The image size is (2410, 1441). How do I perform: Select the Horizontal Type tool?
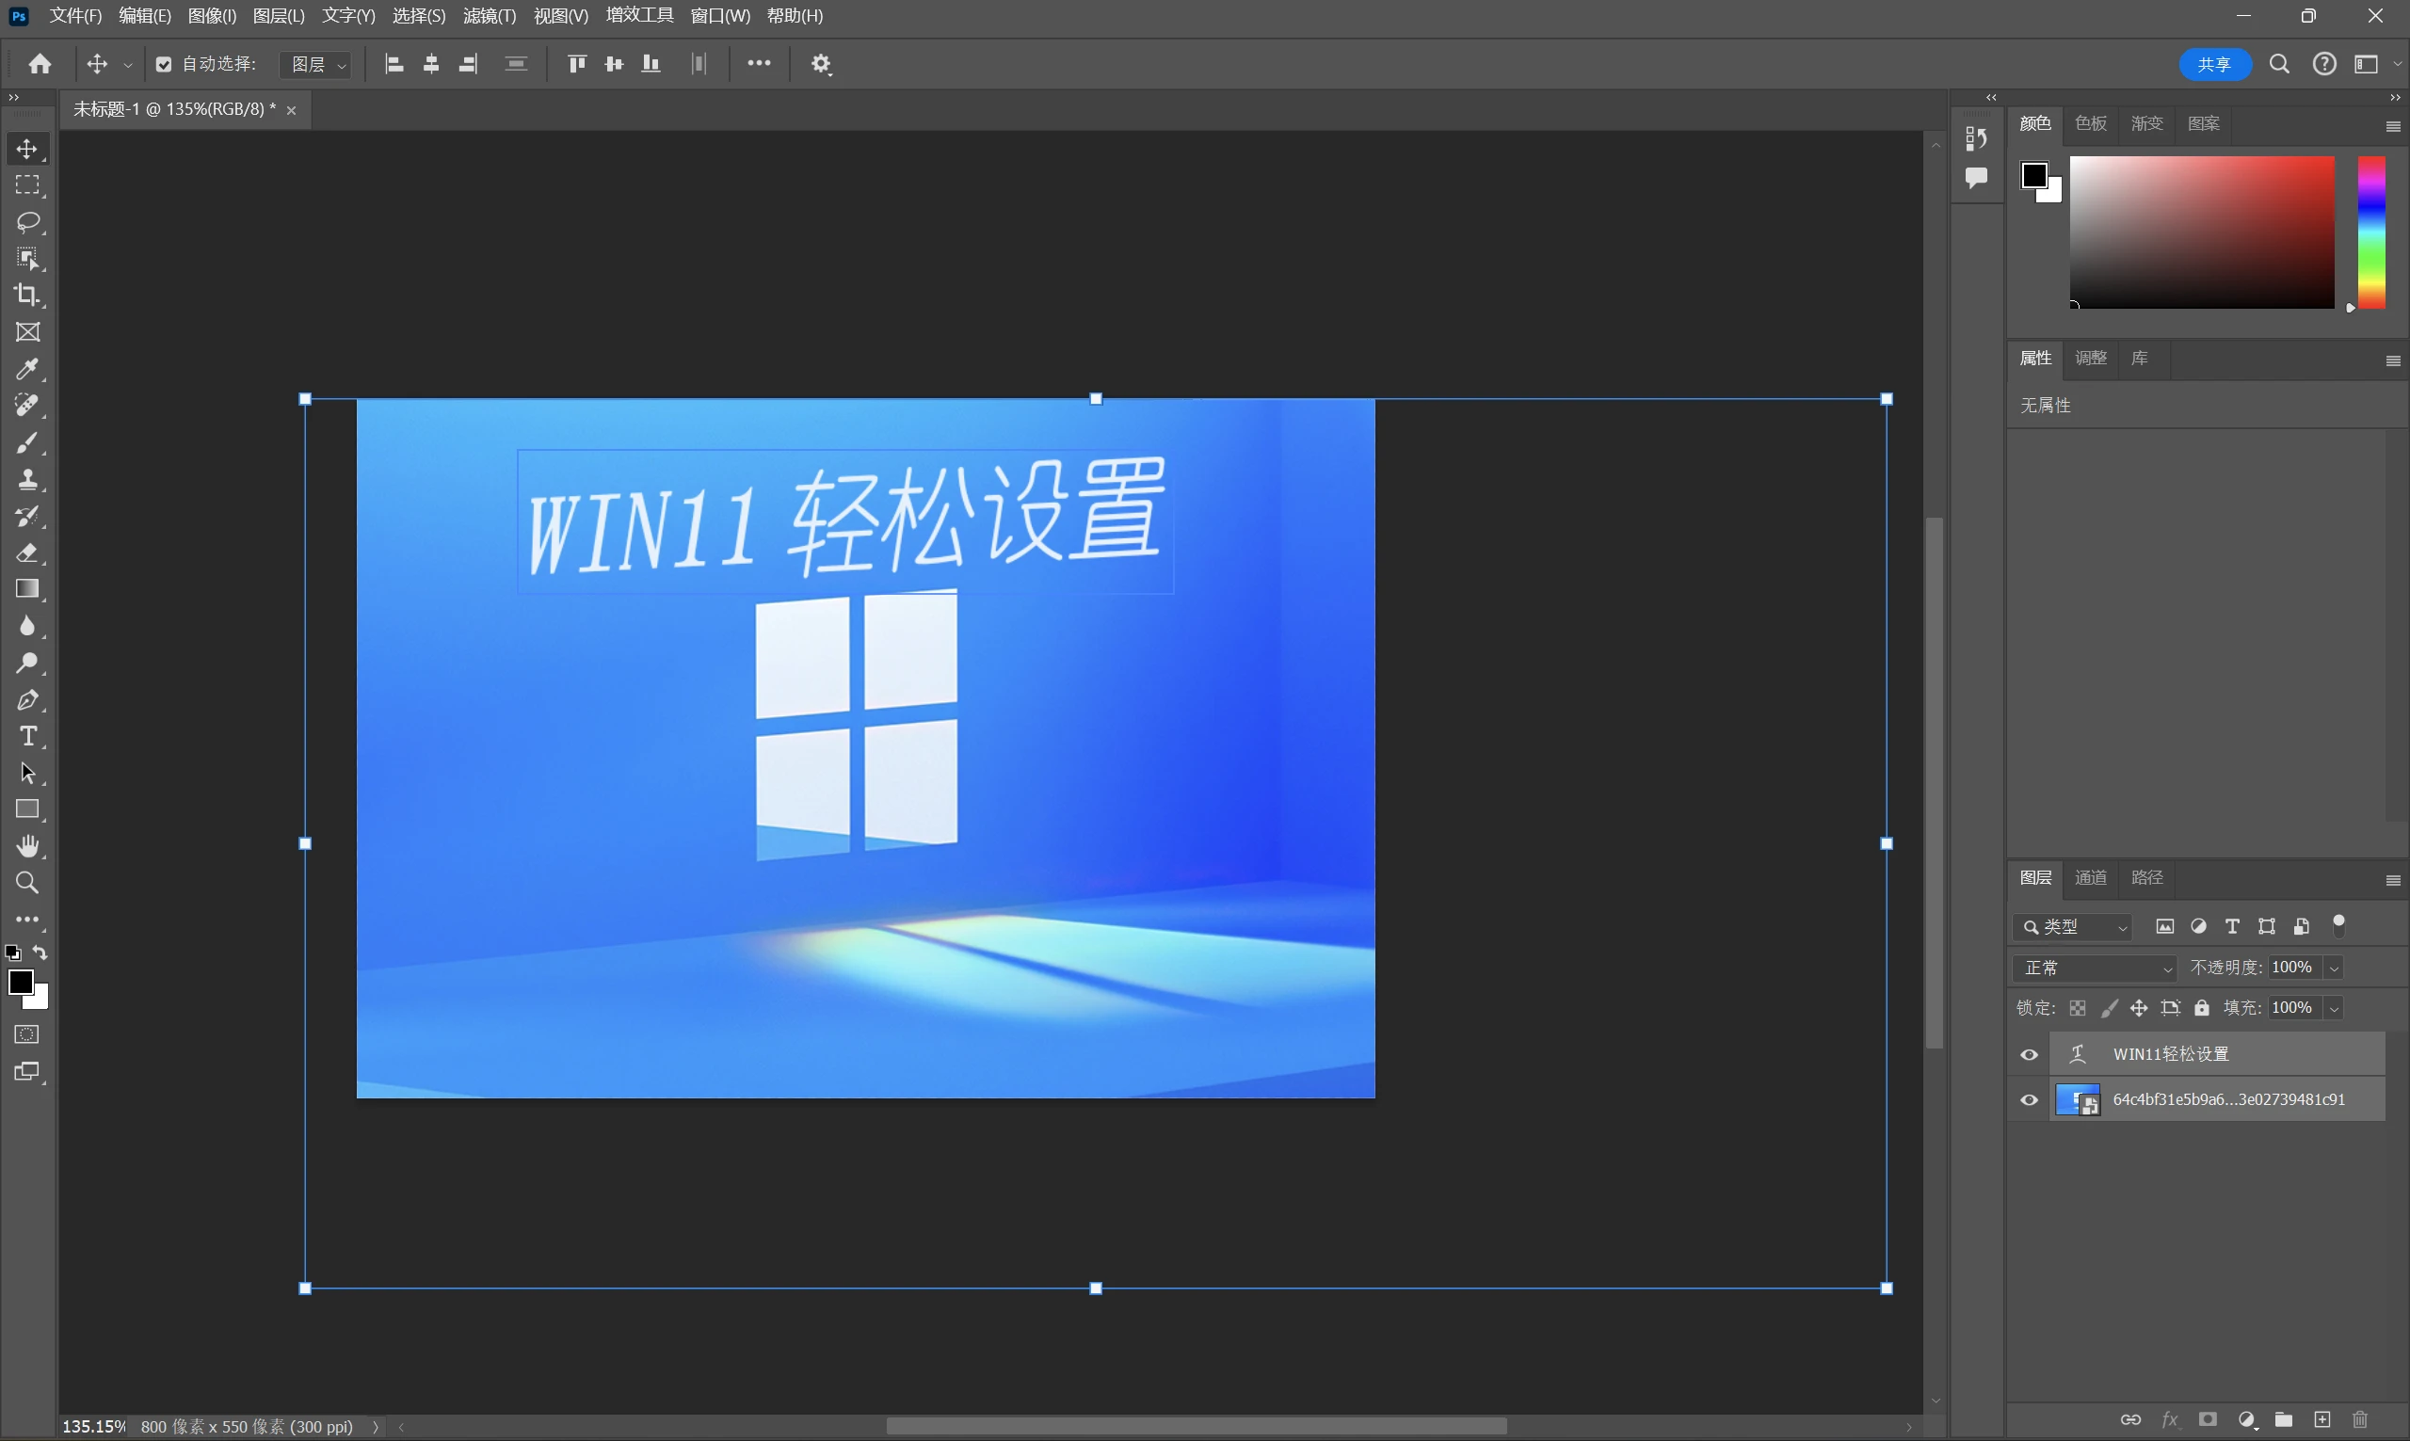coord(27,737)
